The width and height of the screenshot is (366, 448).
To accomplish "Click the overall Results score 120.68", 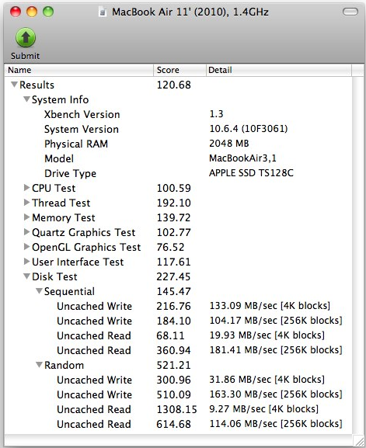I will pos(173,85).
